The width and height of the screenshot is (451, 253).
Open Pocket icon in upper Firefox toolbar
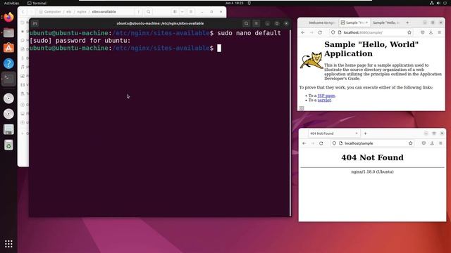[x=422, y=32]
